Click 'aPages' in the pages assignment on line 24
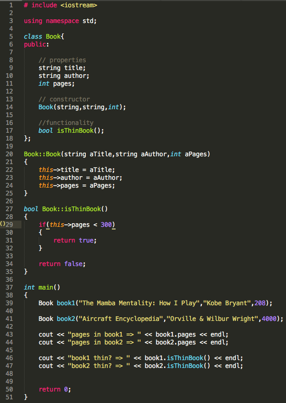The width and height of the screenshot is (286, 403). point(100,186)
